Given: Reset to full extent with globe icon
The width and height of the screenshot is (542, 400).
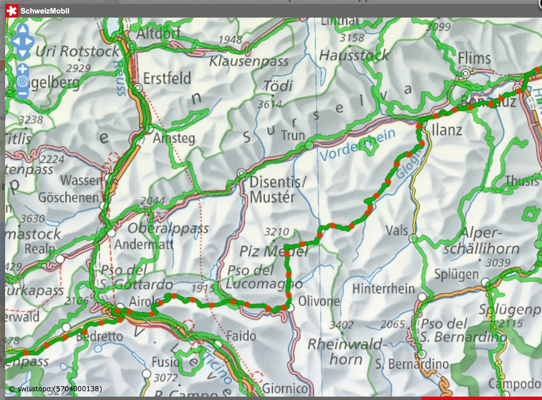Looking at the screenshot, I should (x=23, y=81).
